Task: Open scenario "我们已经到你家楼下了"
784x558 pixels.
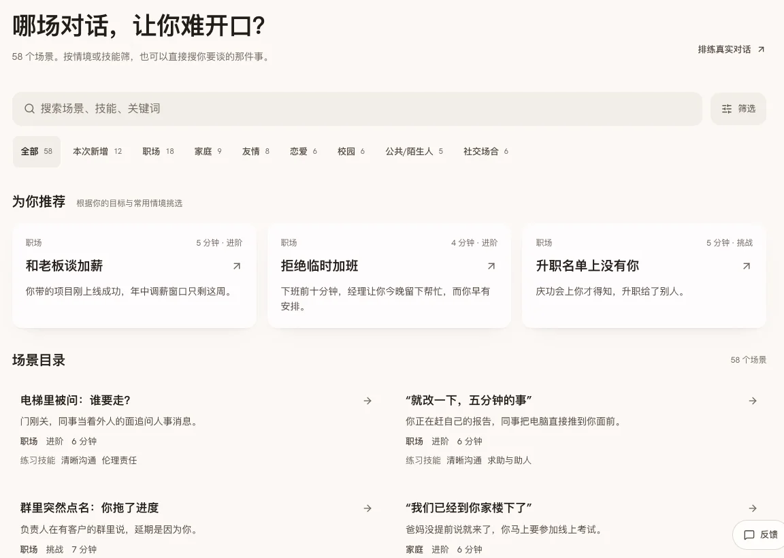Action: (x=468, y=508)
